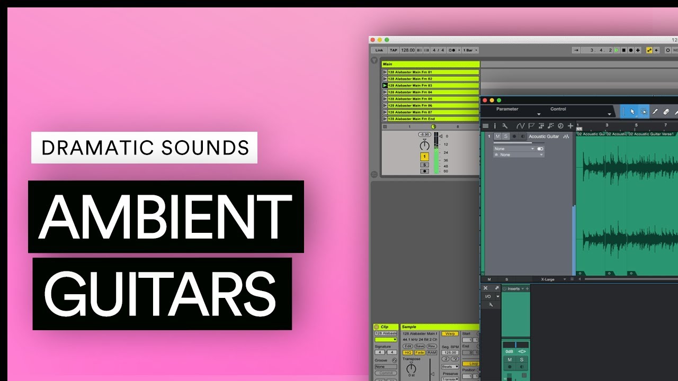678x381 pixels.
Task: Click the MIDI overdub plus button in Ableton
Action: pos(638,50)
